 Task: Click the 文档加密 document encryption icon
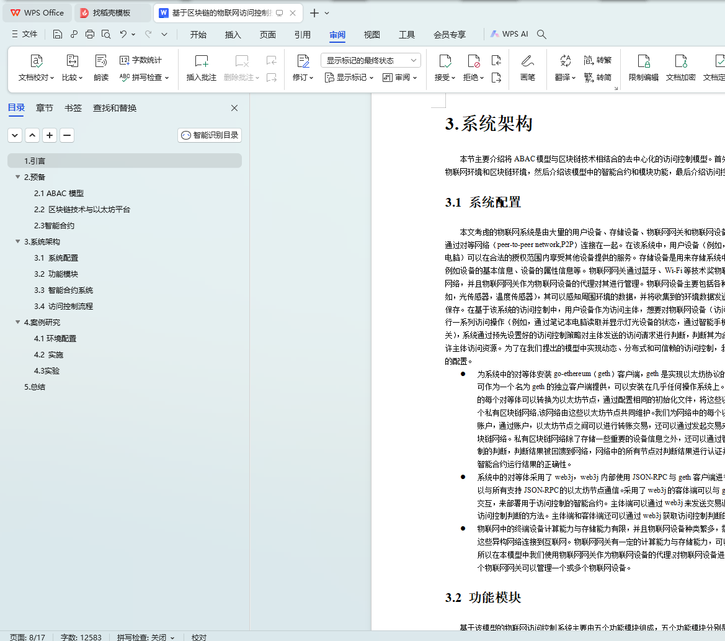tap(680, 61)
